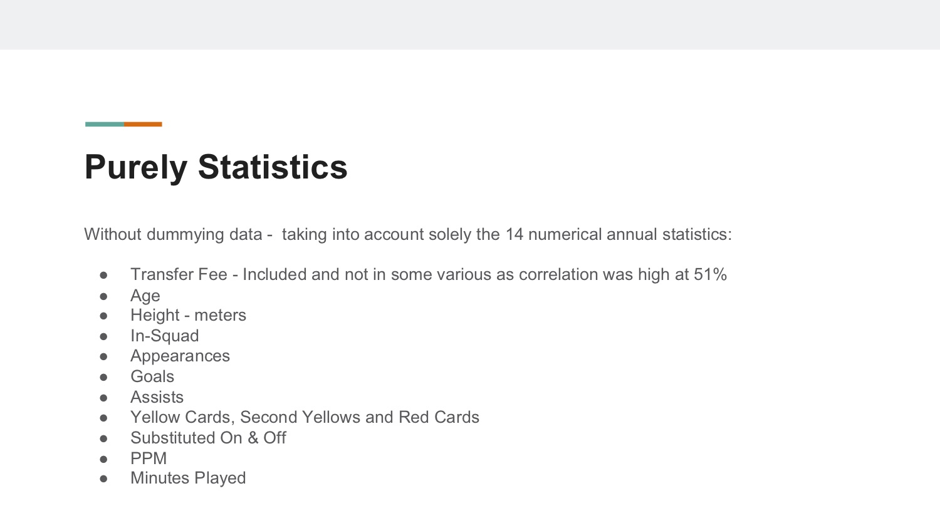Select the 'Height - meters' bullet line
The height and width of the screenshot is (528, 940).
[x=188, y=315]
